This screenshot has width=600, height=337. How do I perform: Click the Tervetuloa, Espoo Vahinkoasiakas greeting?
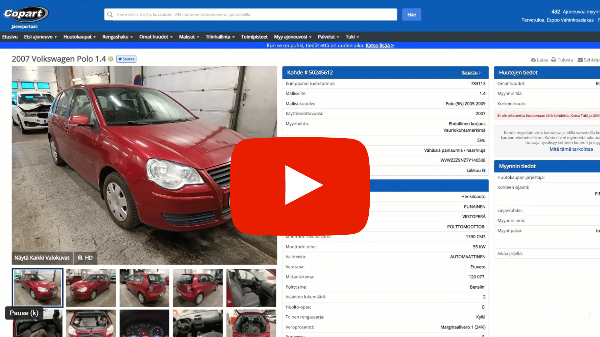tap(557, 20)
